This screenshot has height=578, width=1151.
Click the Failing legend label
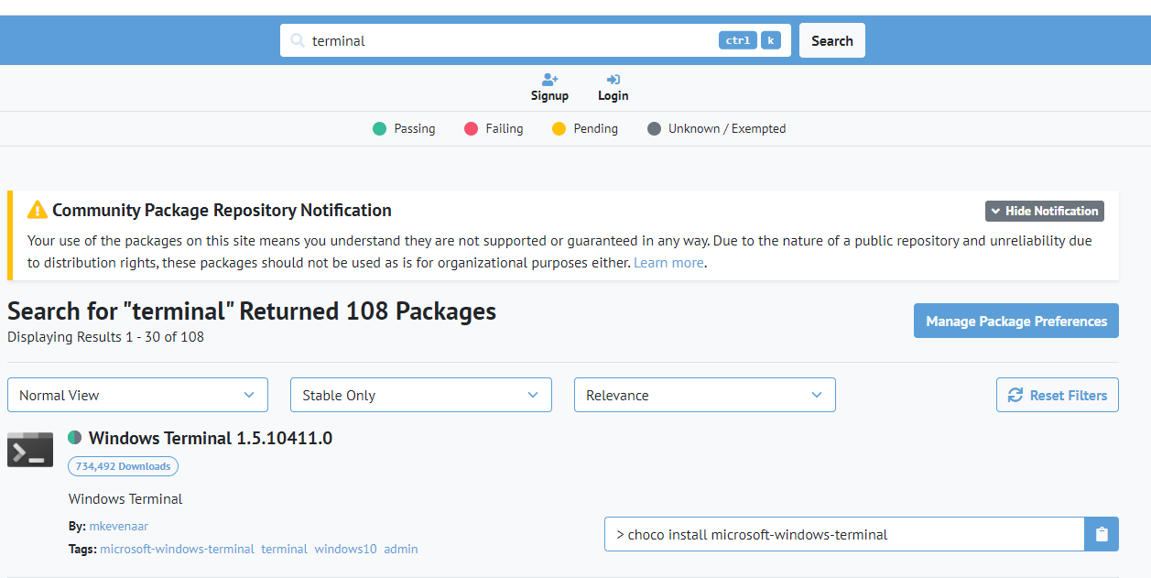(505, 129)
